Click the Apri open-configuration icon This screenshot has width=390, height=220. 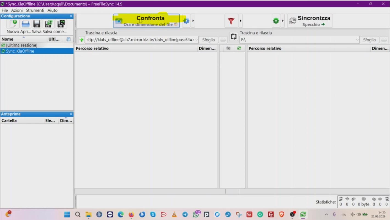tap(26, 24)
